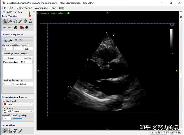
Task: Open the Segmentation menu
Action: pos(24,8)
